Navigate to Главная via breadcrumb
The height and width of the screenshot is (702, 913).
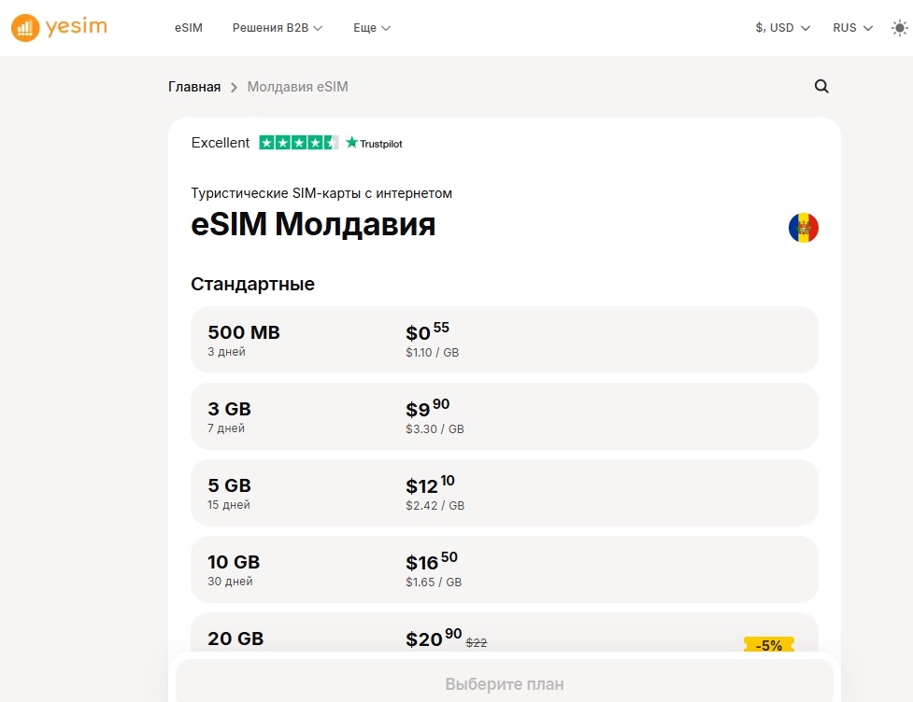click(x=193, y=86)
